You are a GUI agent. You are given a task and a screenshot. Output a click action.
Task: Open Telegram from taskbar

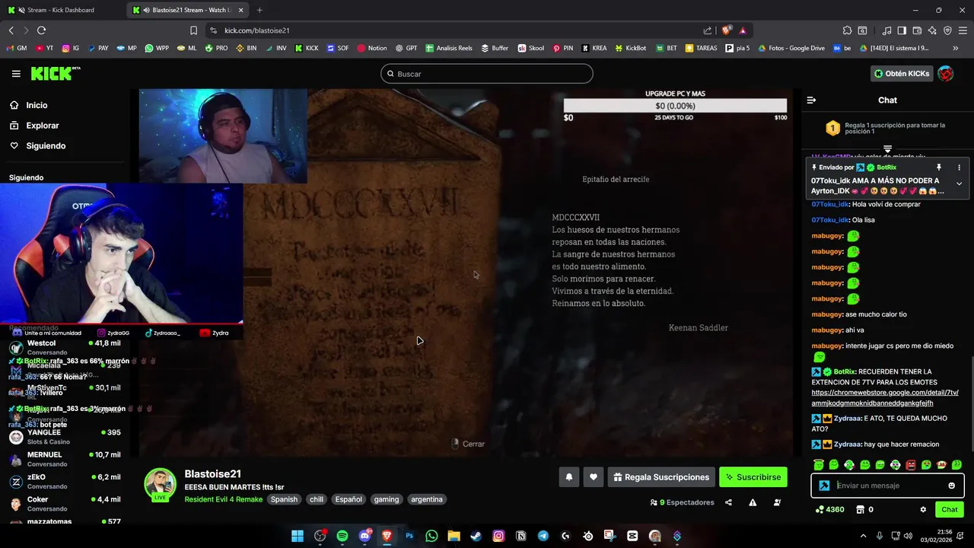click(543, 536)
